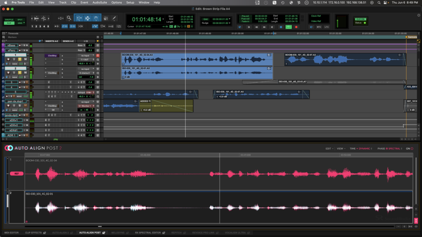Screen dimensions: 422x237
Task: Open the Grid value dropdown
Action: 230,19
